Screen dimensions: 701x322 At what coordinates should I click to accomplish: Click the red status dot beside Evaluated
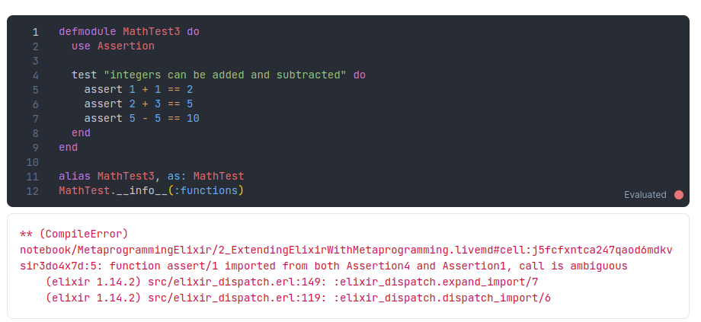click(x=679, y=195)
